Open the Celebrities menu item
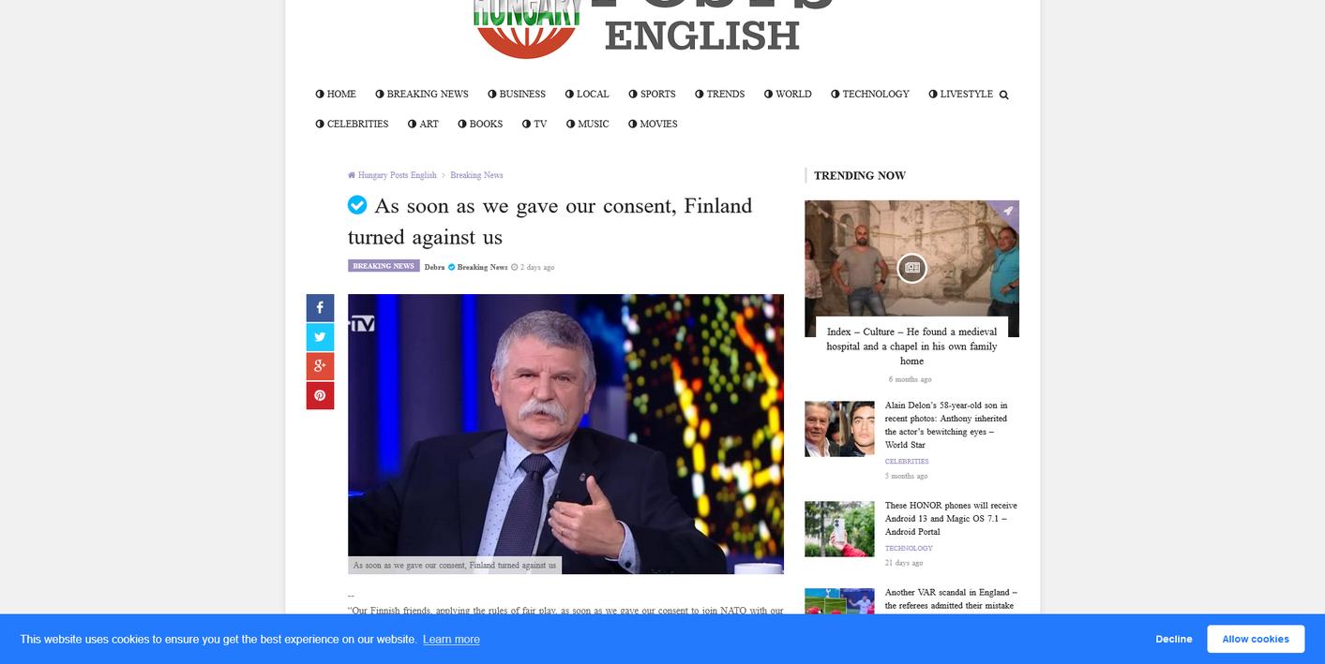 click(x=352, y=124)
